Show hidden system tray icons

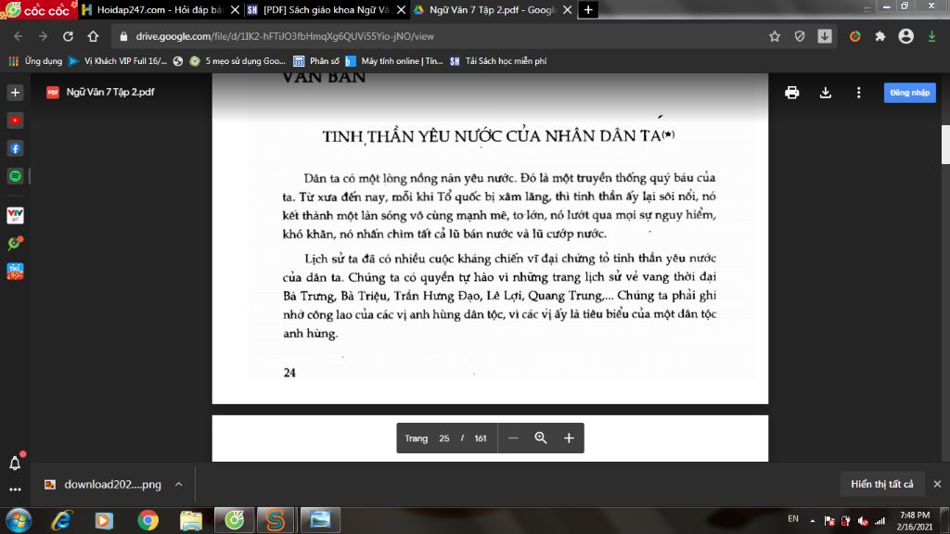[x=813, y=521]
